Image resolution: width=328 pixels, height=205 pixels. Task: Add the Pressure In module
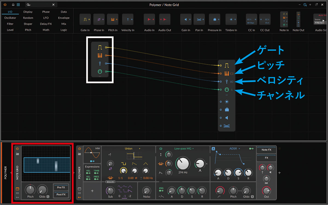click(x=215, y=19)
